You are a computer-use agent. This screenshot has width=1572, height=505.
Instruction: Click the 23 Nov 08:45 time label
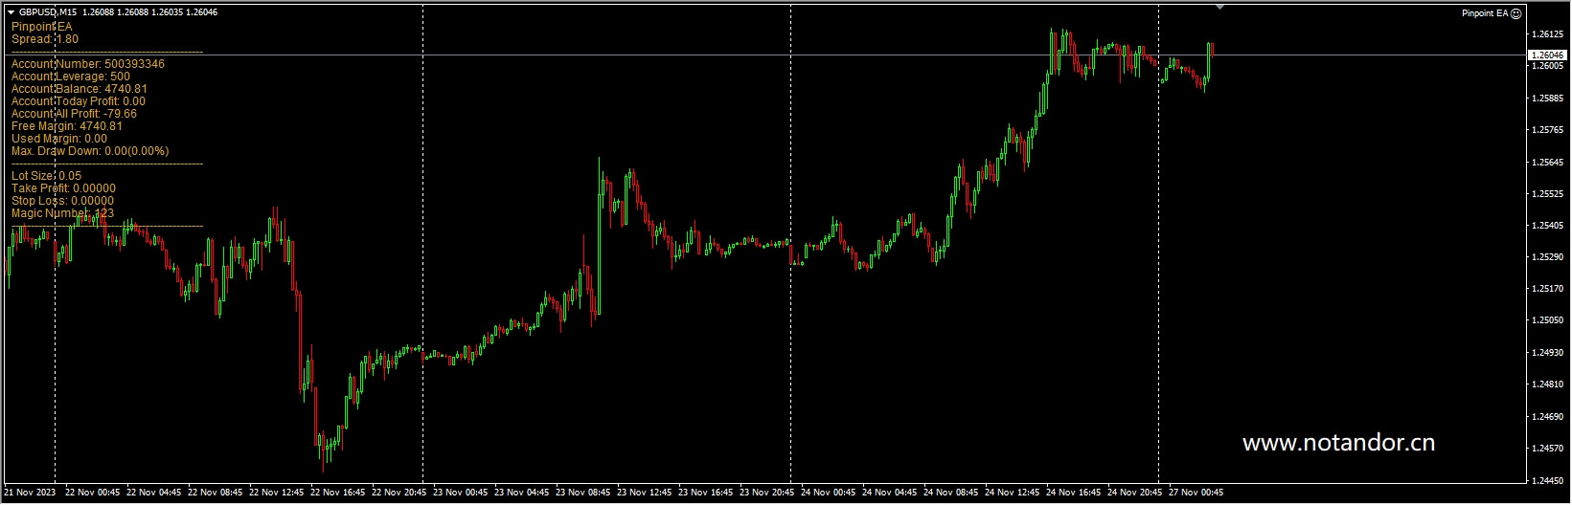point(582,493)
